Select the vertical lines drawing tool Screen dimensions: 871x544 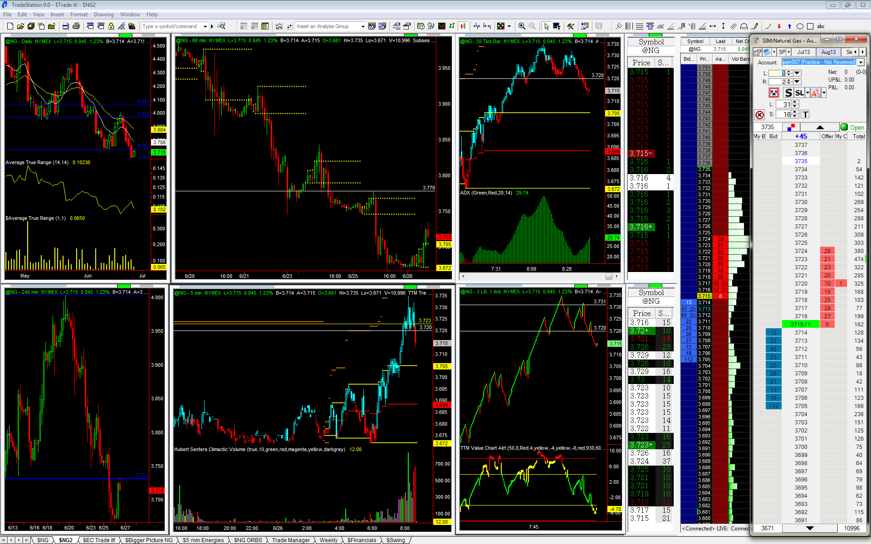(629, 26)
